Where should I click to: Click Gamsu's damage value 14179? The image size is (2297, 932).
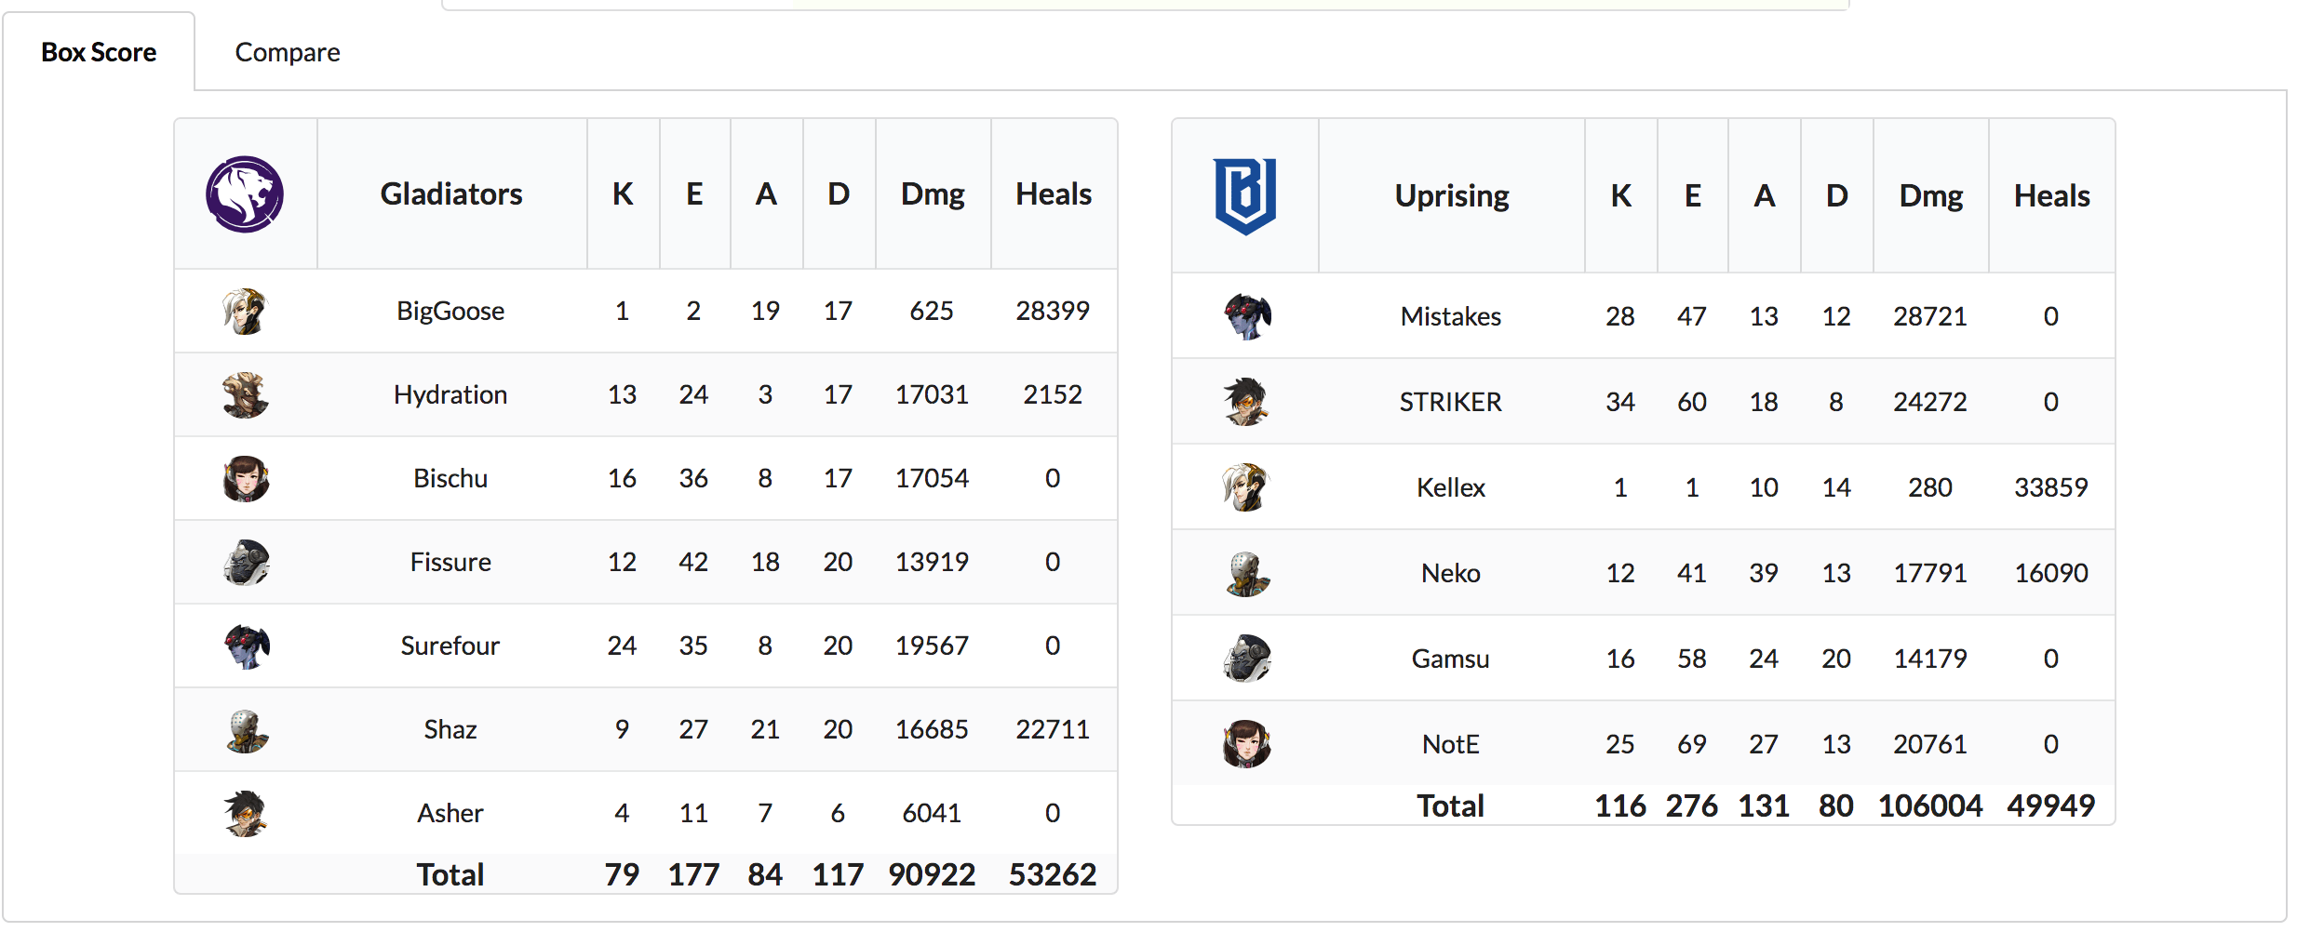(x=1930, y=659)
